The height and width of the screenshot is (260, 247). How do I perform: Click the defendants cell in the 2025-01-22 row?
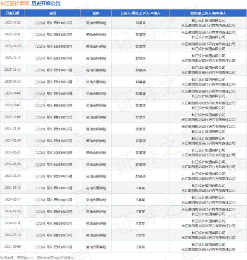208,23
